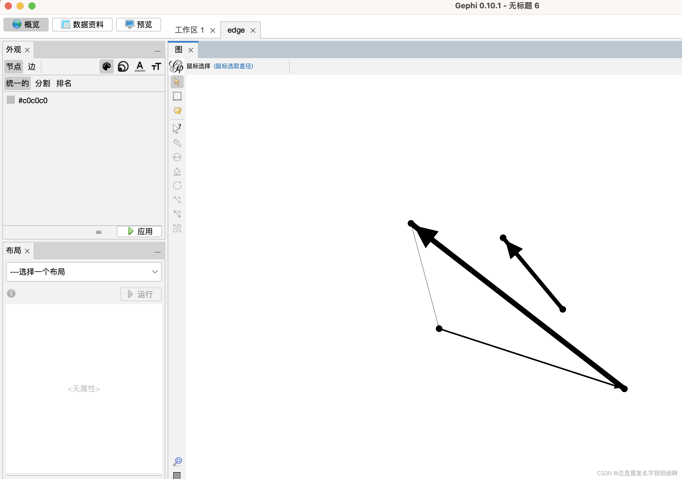Choose the node sizer tool

[x=177, y=157]
